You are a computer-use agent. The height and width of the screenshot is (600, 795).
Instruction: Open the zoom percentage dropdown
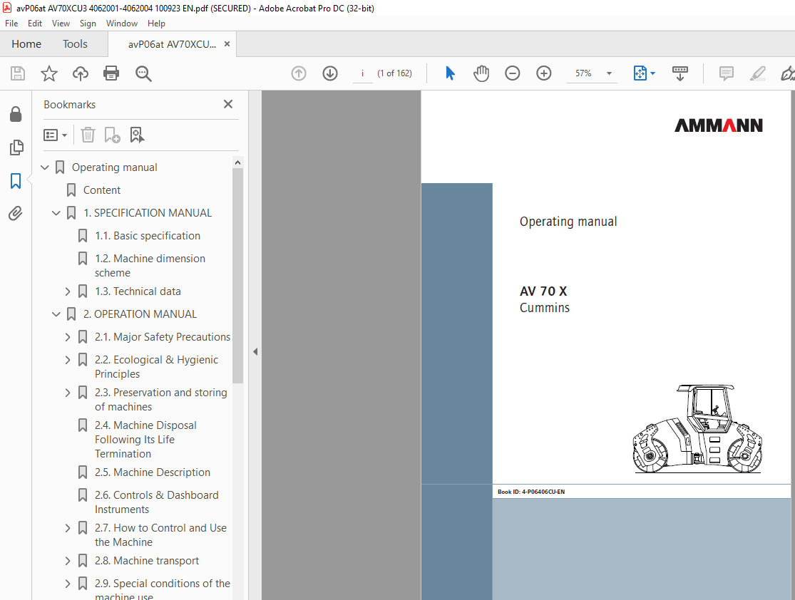click(x=609, y=73)
